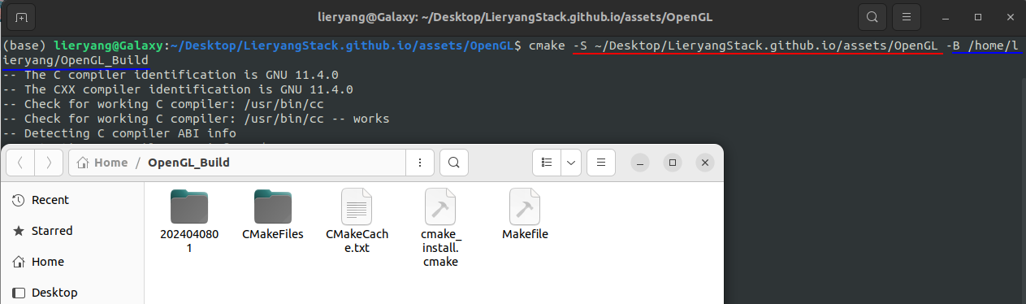Open path bar options three-dot menu

pyautogui.click(x=419, y=163)
